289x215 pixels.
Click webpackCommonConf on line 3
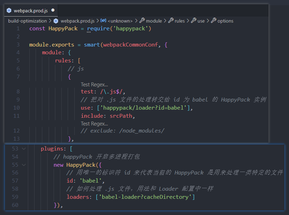(x=130, y=45)
